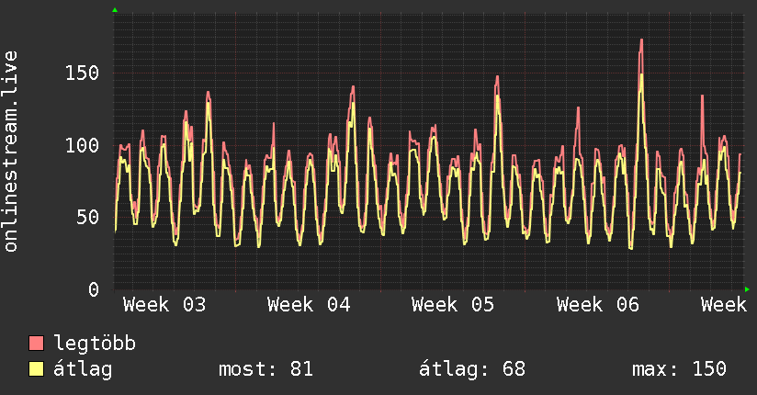The image size is (757, 395).
Task: Click the 'Week 03' axis label
Action: coord(164,305)
